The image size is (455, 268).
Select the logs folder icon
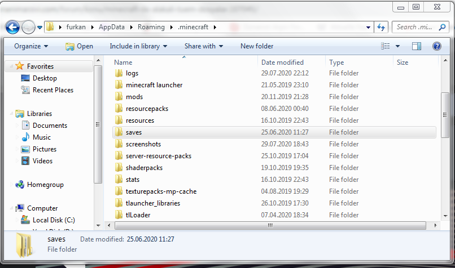click(119, 73)
